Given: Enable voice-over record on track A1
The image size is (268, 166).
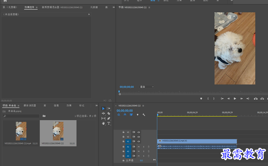Looking at the screenshot, I should pyautogui.click(x=149, y=147).
